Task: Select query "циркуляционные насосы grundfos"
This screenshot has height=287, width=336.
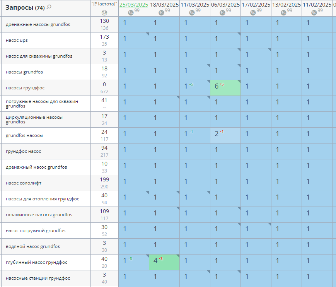Action: click(34, 120)
